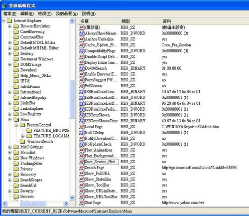Select the Anchor Underline string value icon
The image size is (249, 216).
(x=82, y=39)
